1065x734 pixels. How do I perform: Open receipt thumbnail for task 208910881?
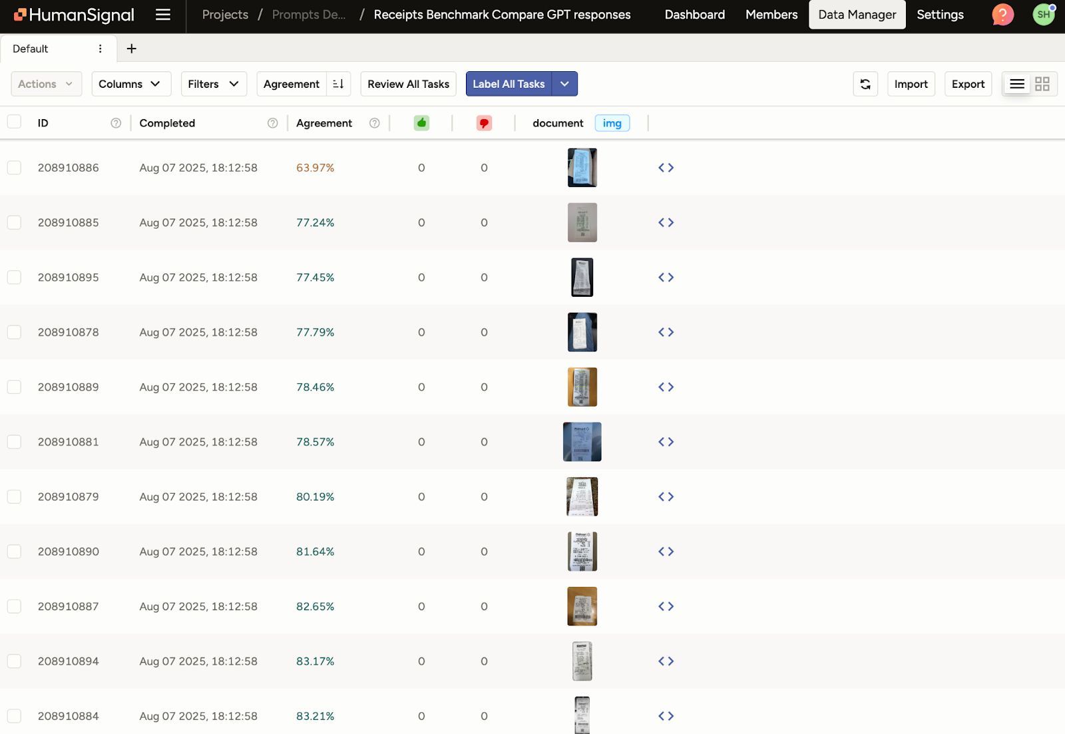click(582, 442)
